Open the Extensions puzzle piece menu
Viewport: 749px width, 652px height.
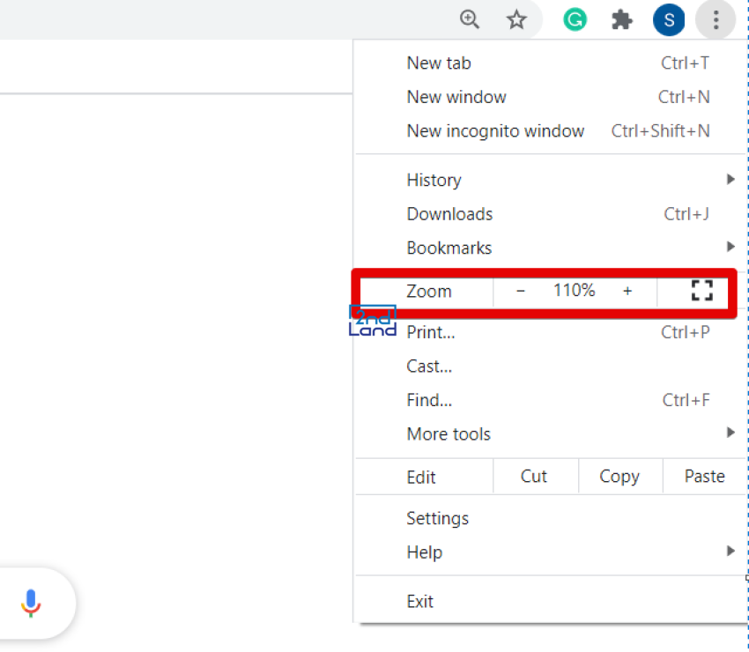tap(621, 19)
